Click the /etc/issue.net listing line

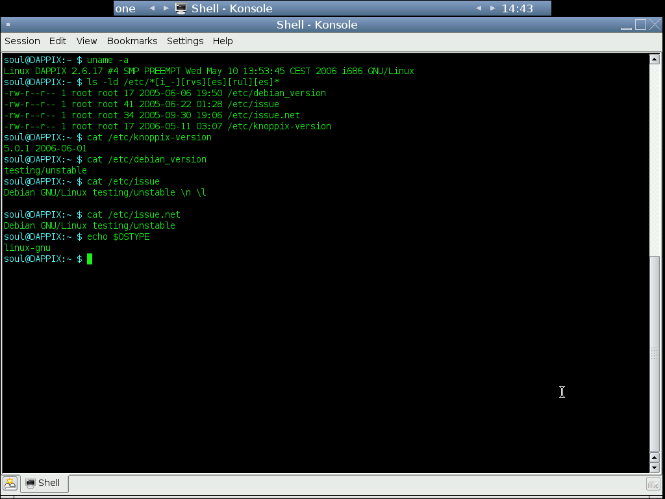[152, 115]
